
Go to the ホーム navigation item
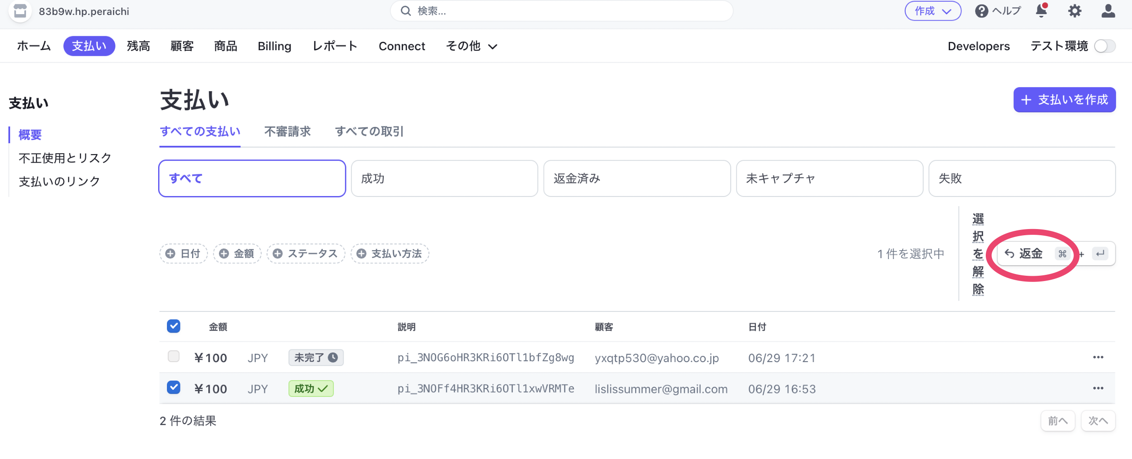(x=34, y=46)
